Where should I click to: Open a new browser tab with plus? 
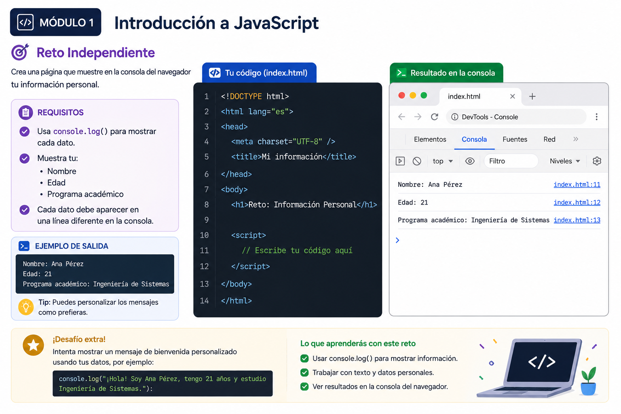532,96
